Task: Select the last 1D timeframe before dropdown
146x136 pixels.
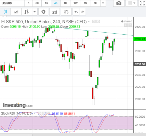Action: (x=95, y=3)
